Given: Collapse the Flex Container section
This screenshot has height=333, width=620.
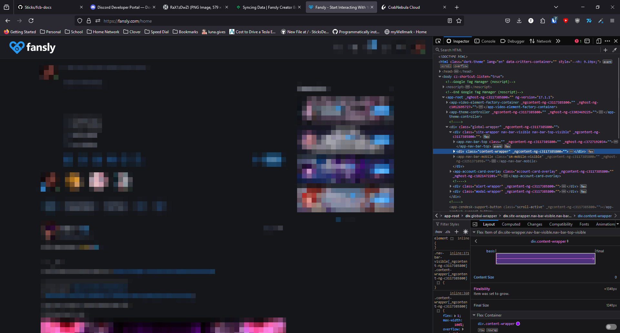Looking at the screenshot, I should [474, 315].
